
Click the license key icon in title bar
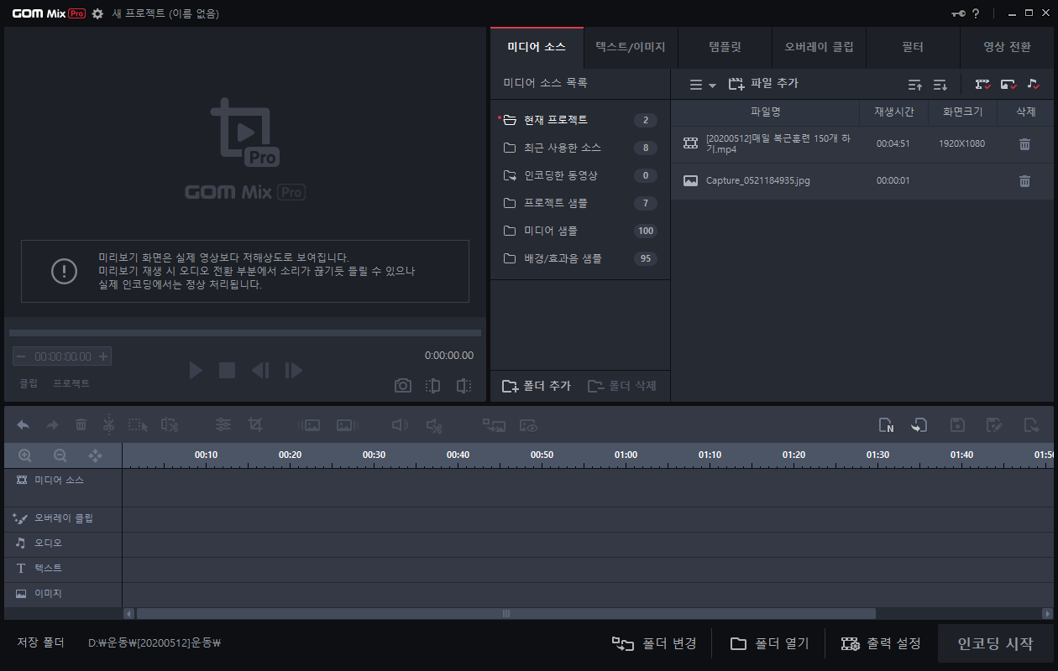(958, 13)
